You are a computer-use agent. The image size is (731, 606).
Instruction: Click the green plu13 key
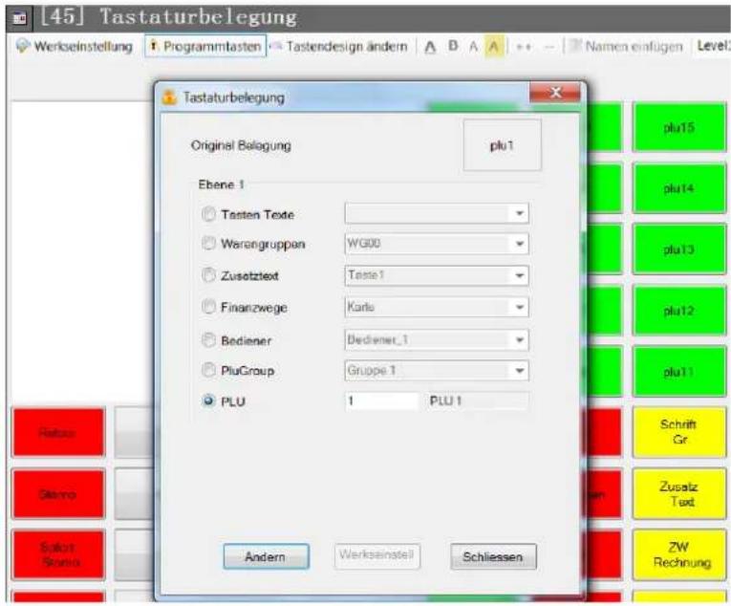(x=679, y=249)
